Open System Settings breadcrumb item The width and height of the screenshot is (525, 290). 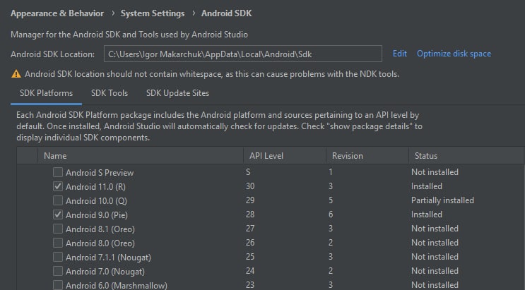tap(153, 13)
